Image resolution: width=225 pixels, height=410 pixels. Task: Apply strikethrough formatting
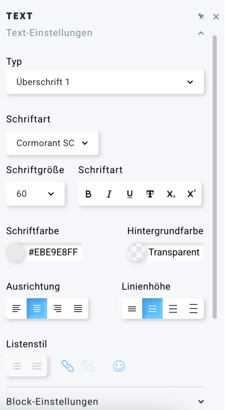point(150,194)
